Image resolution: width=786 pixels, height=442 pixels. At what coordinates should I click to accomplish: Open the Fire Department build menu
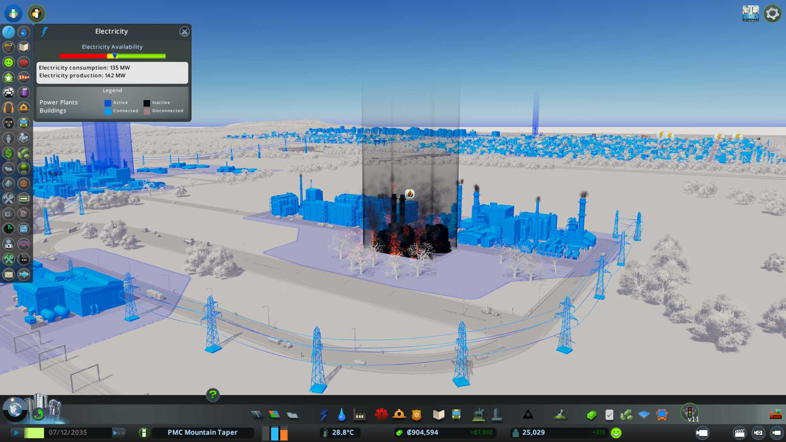399,415
